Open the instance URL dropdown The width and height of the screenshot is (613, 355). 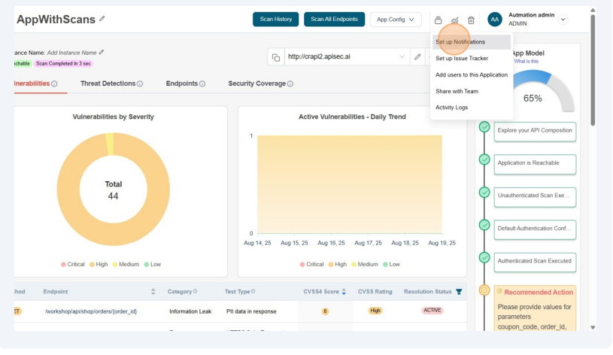pos(401,57)
